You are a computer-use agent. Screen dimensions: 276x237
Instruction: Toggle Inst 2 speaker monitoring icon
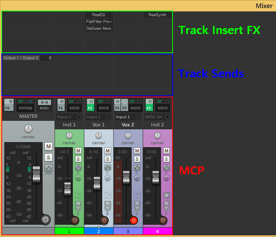click(166, 195)
